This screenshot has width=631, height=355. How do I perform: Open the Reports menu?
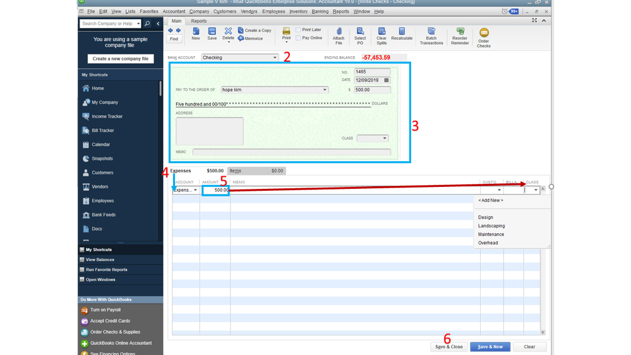pos(341,11)
